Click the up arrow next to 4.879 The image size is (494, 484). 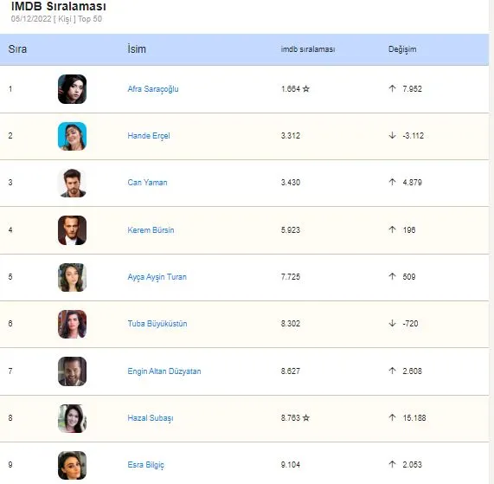(x=392, y=182)
